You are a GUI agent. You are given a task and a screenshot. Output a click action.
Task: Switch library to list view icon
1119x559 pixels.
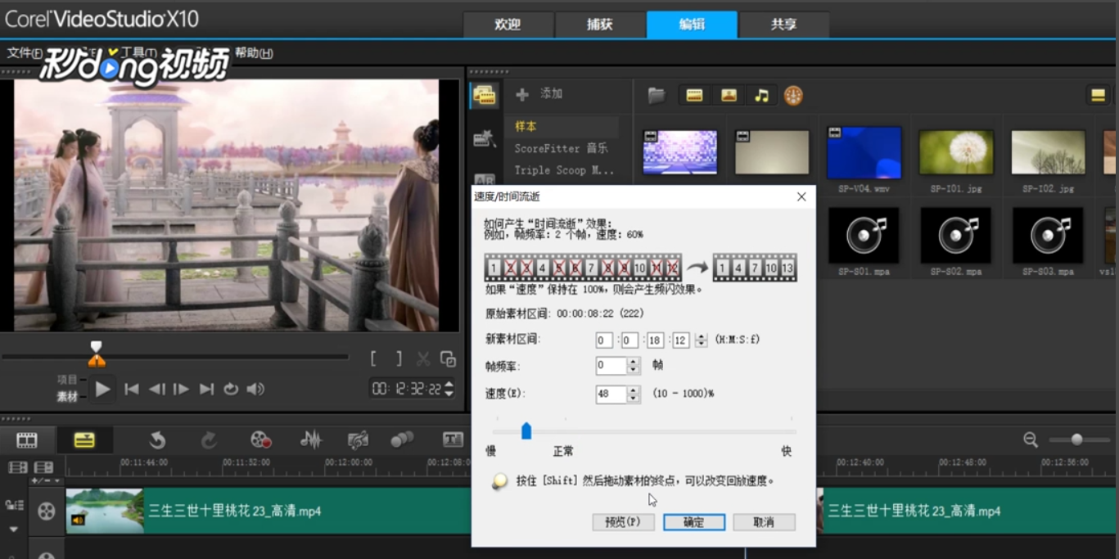point(1098,95)
